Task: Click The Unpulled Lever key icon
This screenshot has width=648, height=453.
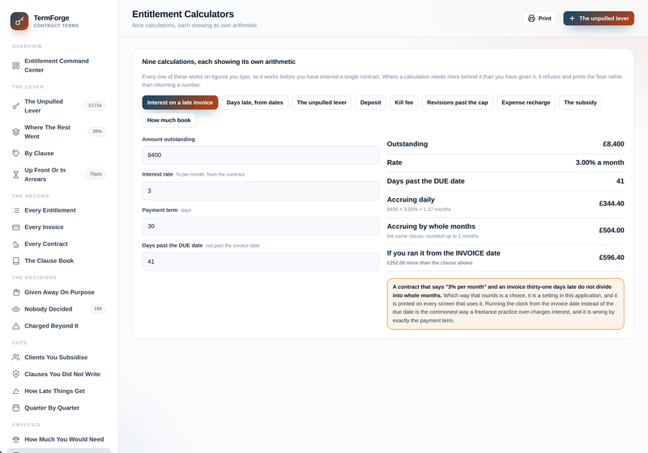Action: (15, 106)
